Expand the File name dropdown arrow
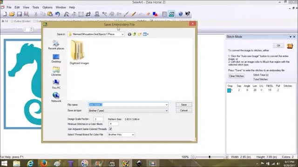The width and height of the screenshot is (298, 167). pos(167,105)
